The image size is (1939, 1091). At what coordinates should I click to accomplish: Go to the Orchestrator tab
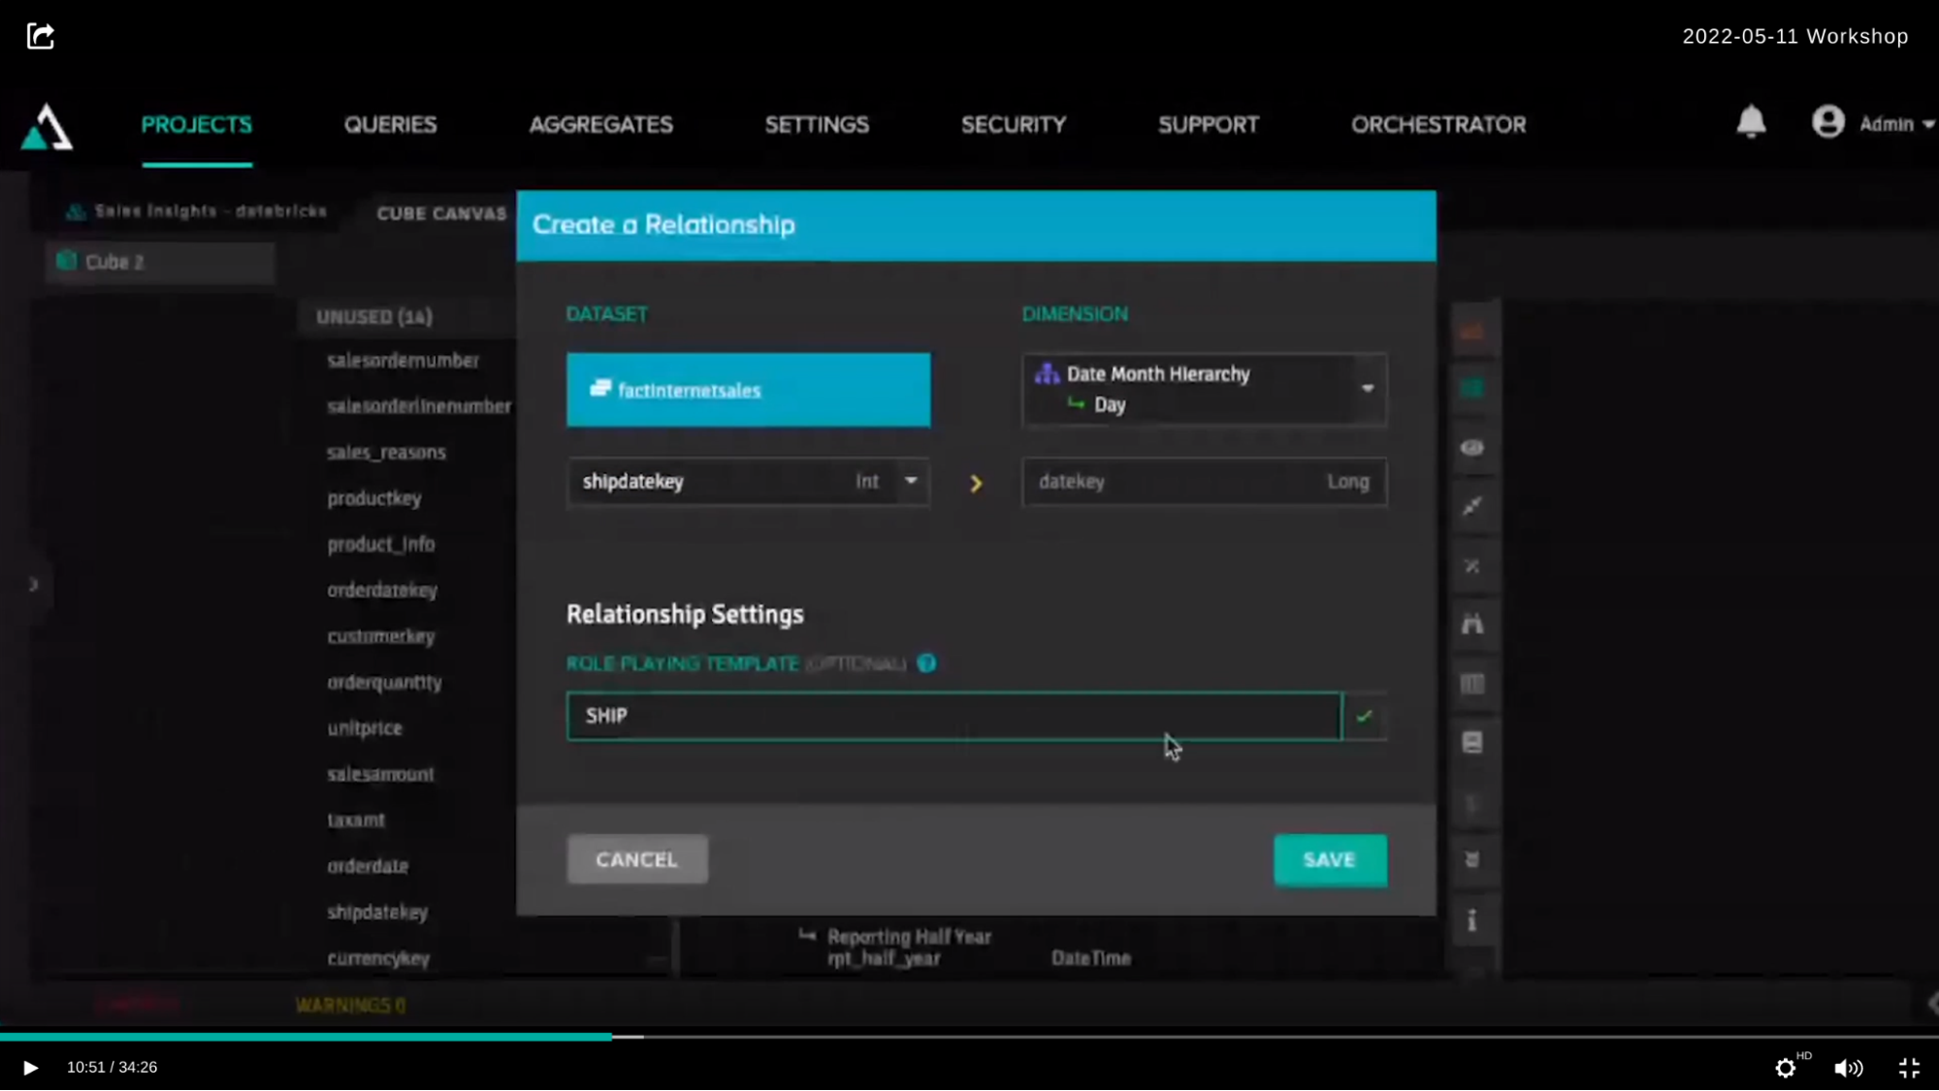tap(1438, 124)
